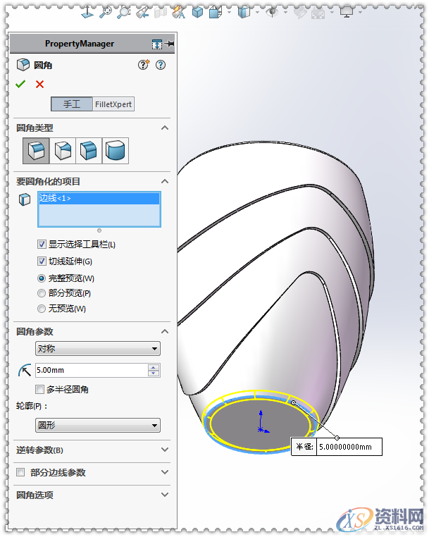Open 圆形 profile dropdown
The image size is (429, 537).
coord(98,426)
